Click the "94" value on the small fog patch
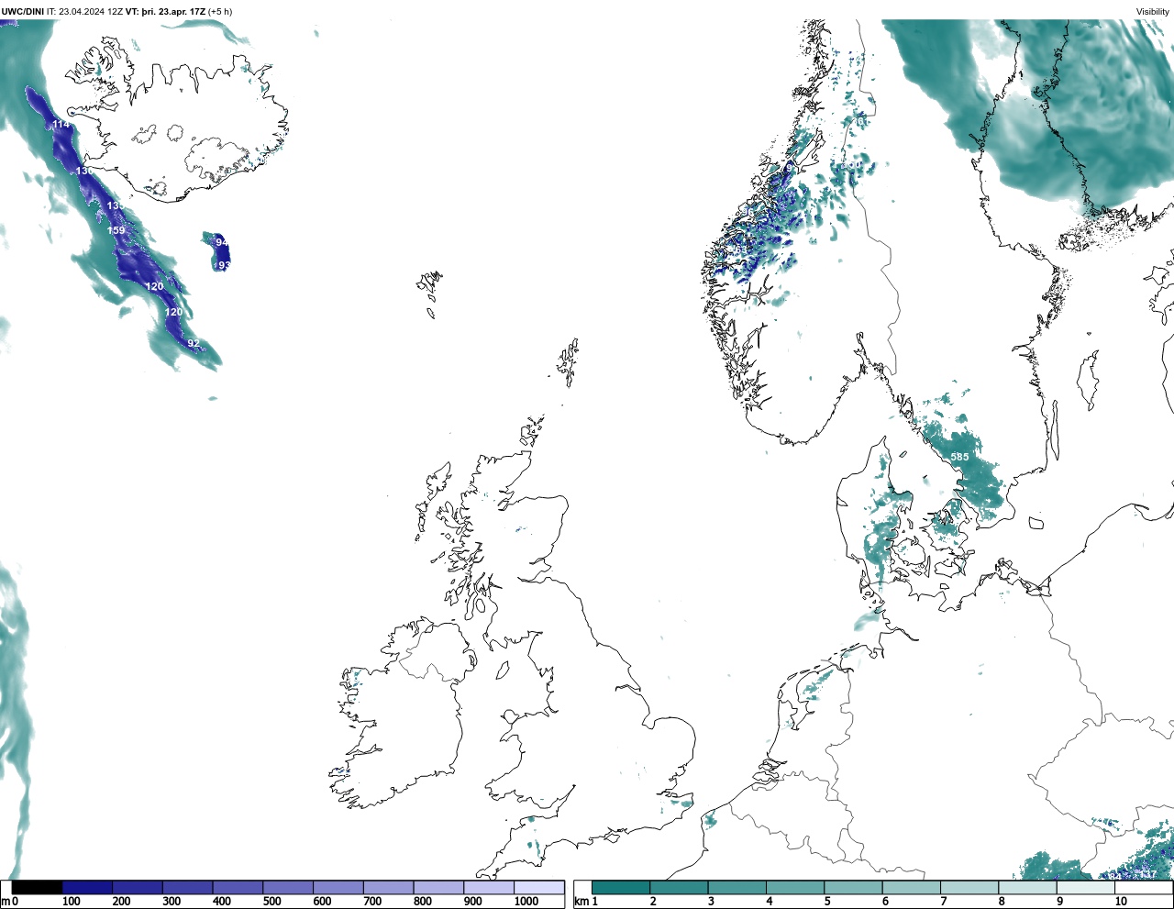 (x=221, y=242)
